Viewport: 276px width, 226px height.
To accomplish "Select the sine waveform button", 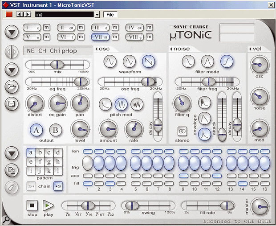I will 110,62.
